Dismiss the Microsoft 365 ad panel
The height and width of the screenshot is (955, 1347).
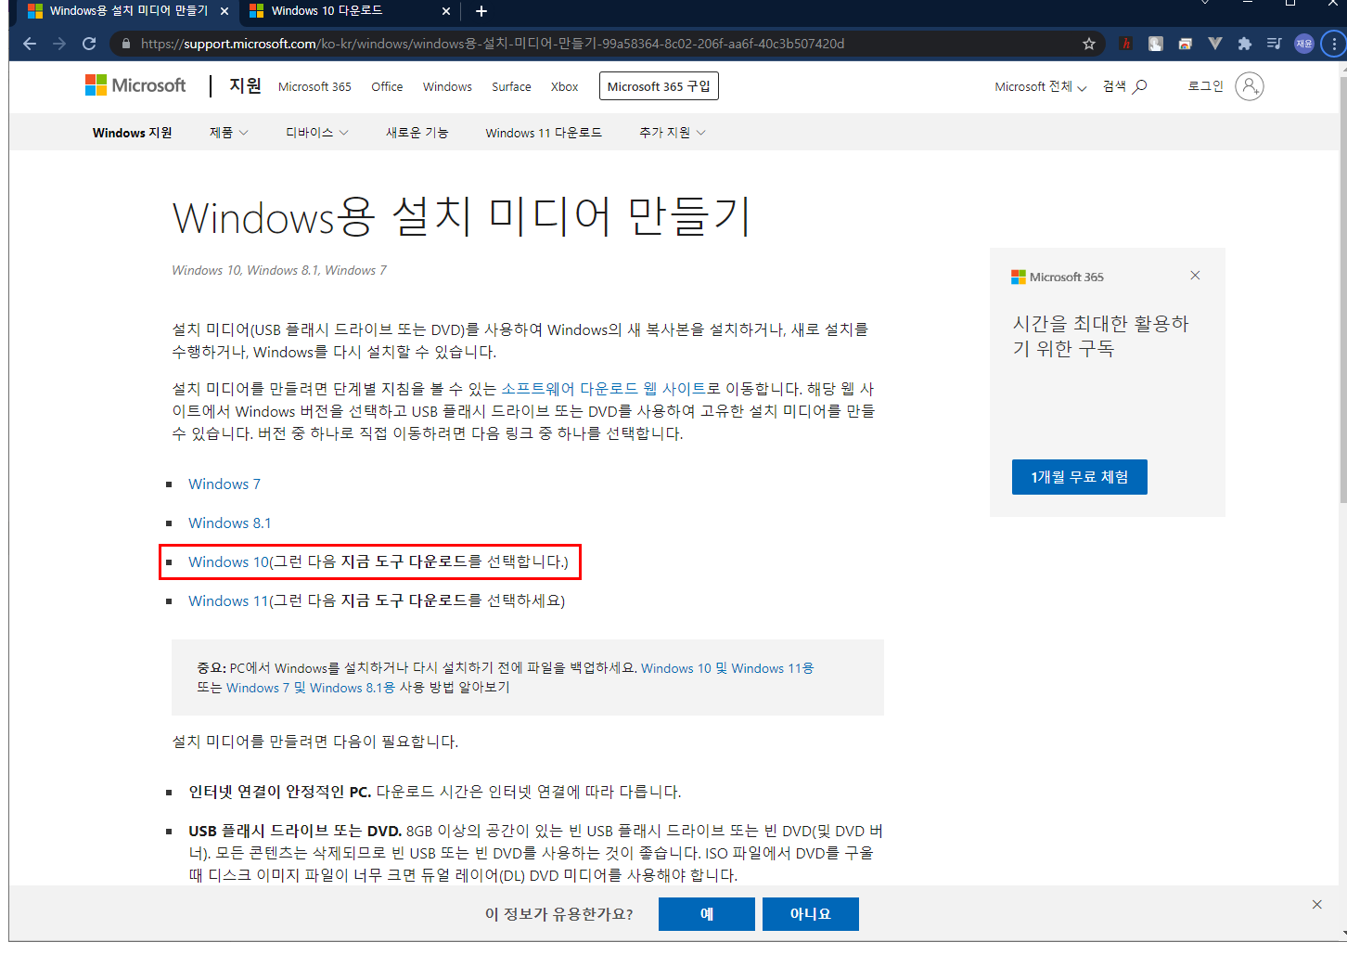click(1195, 276)
